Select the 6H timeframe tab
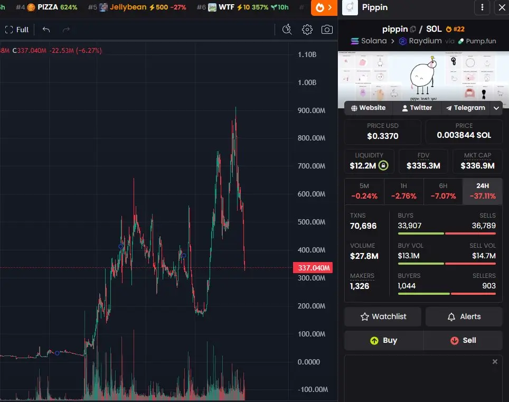Image resolution: width=509 pixels, height=402 pixels. click(x=443, y=191)
